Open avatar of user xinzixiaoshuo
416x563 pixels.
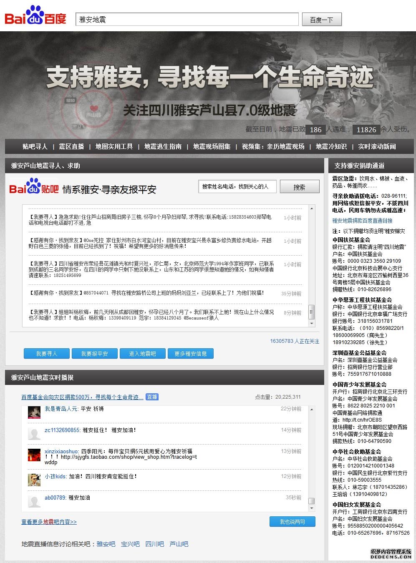[x=34, y=455]
